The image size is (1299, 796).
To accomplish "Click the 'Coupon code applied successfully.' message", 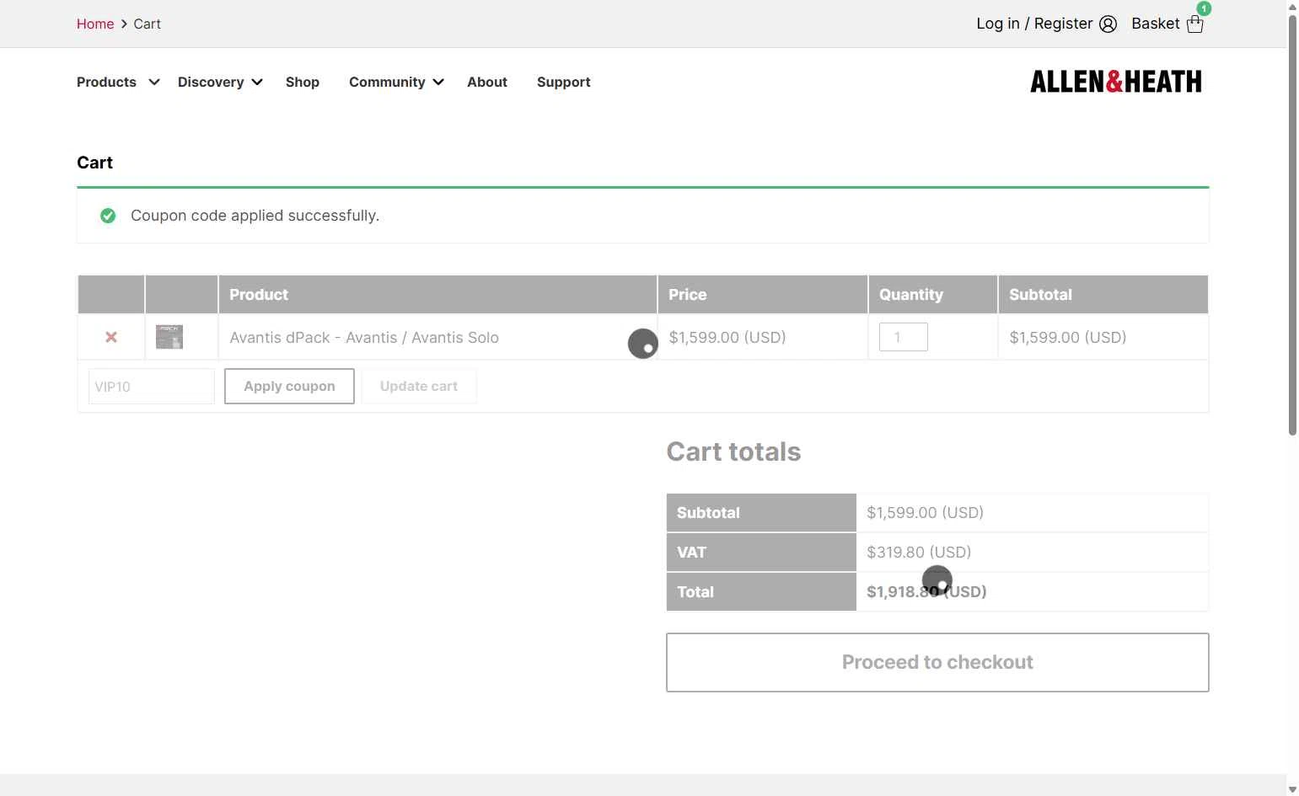I will [255, 216].
